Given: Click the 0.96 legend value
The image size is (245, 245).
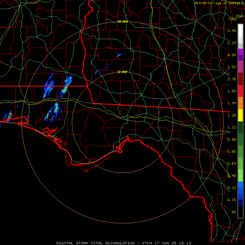Looking at the screenshot, I should [232, 140].
